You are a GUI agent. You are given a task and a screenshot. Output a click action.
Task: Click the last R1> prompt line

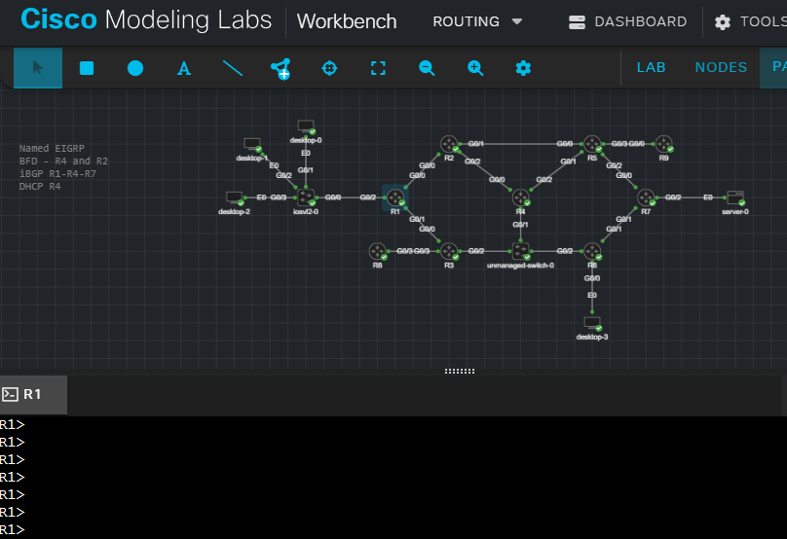click(12, 529)
